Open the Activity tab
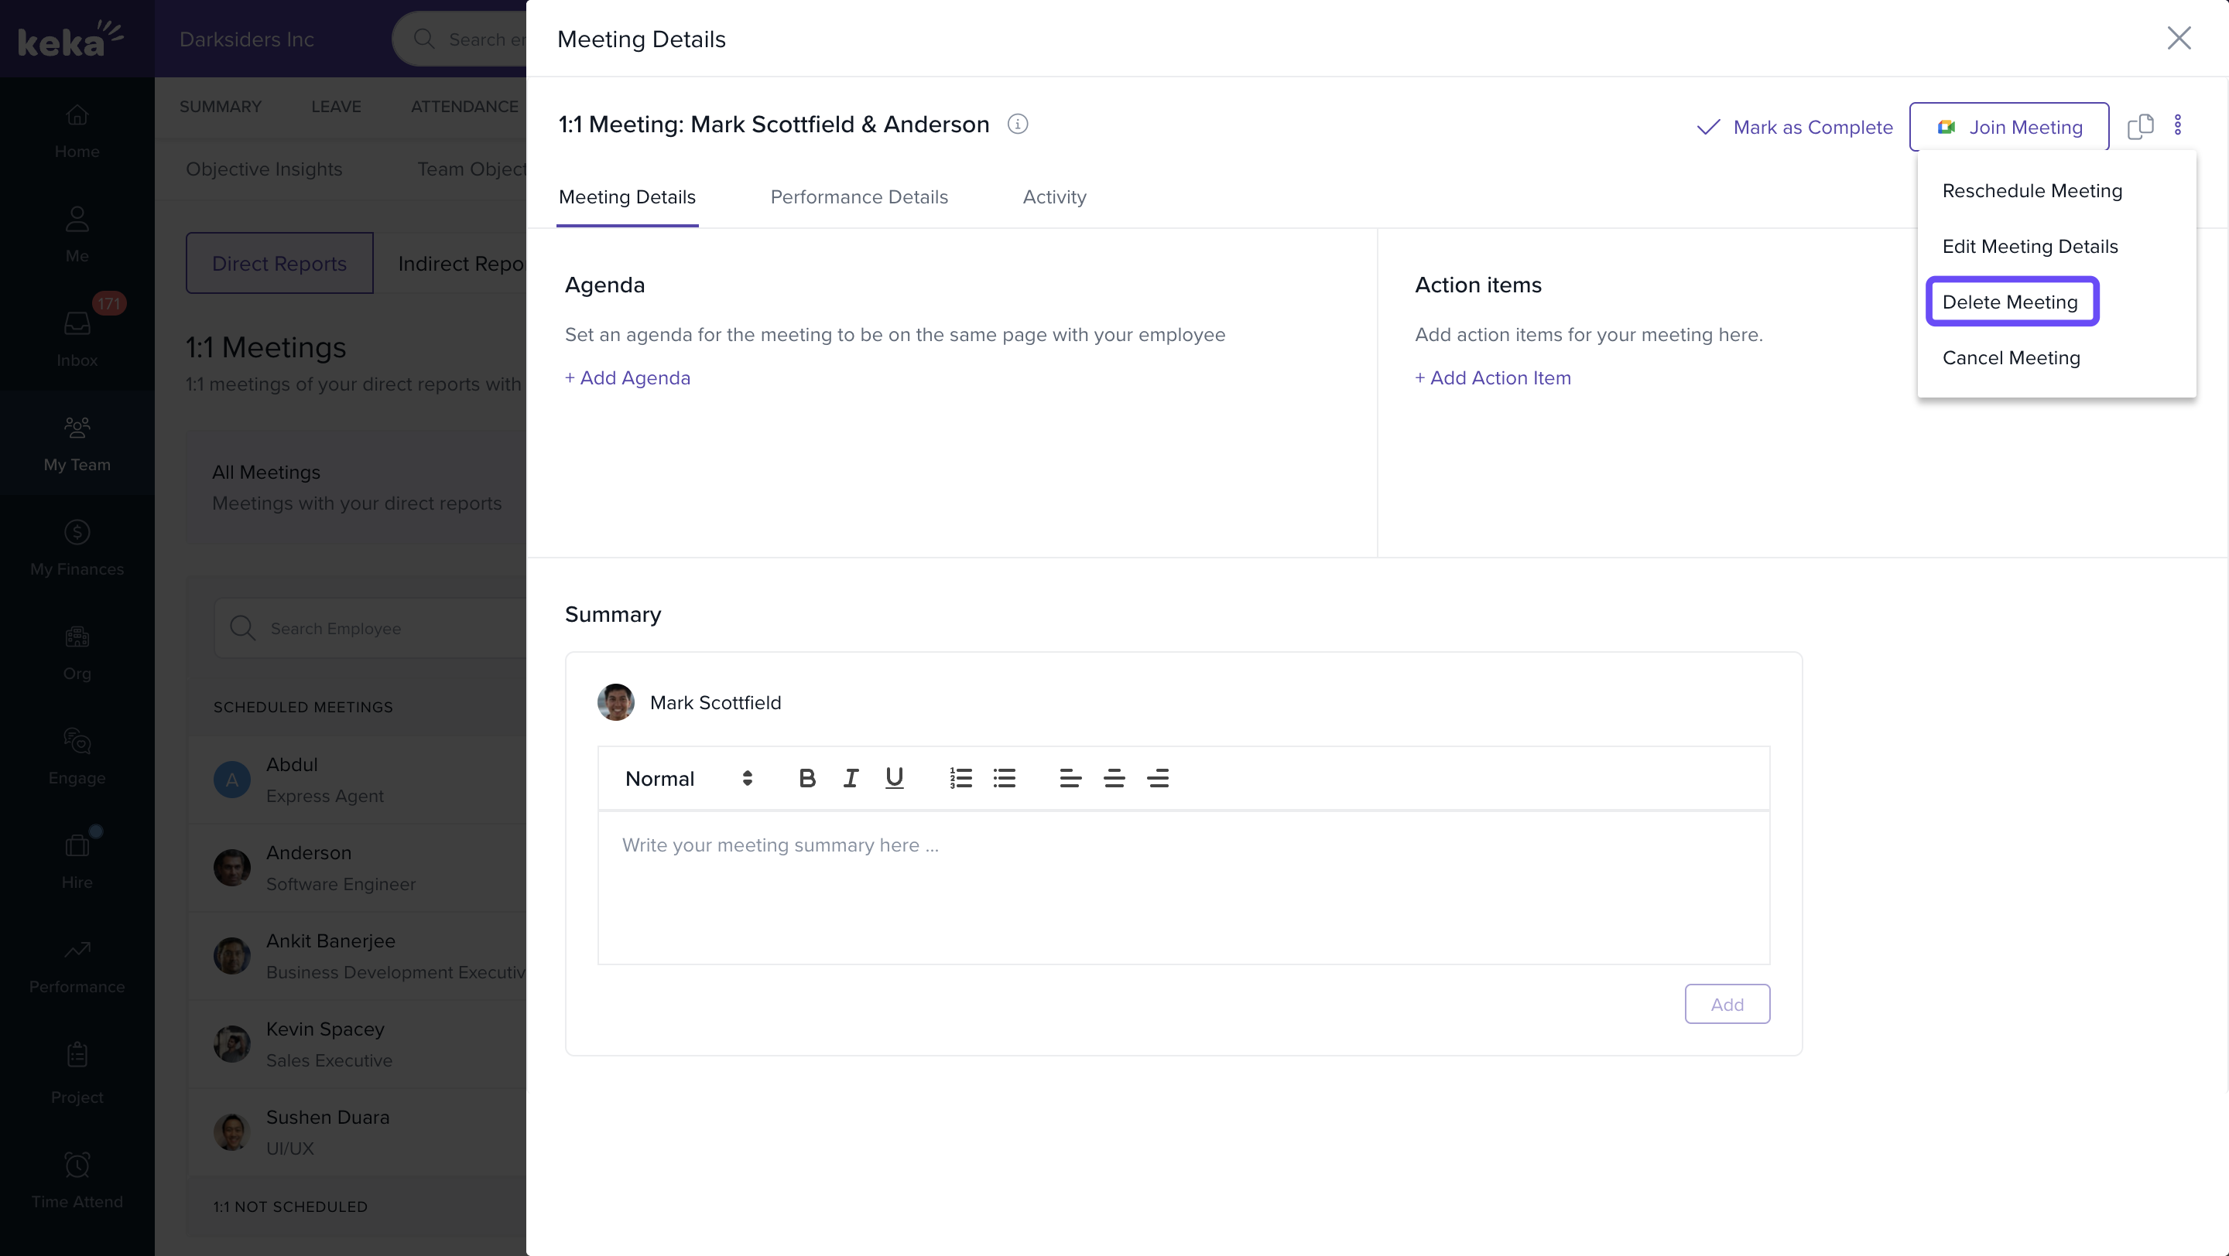The width and height of the screenshot is (2229, 1256). point(1054,197)
